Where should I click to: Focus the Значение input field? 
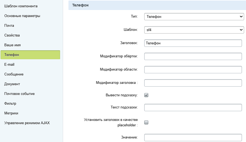(x=193, y=137)
